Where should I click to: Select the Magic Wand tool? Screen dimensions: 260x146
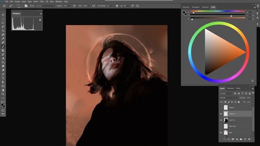(3, 27)
